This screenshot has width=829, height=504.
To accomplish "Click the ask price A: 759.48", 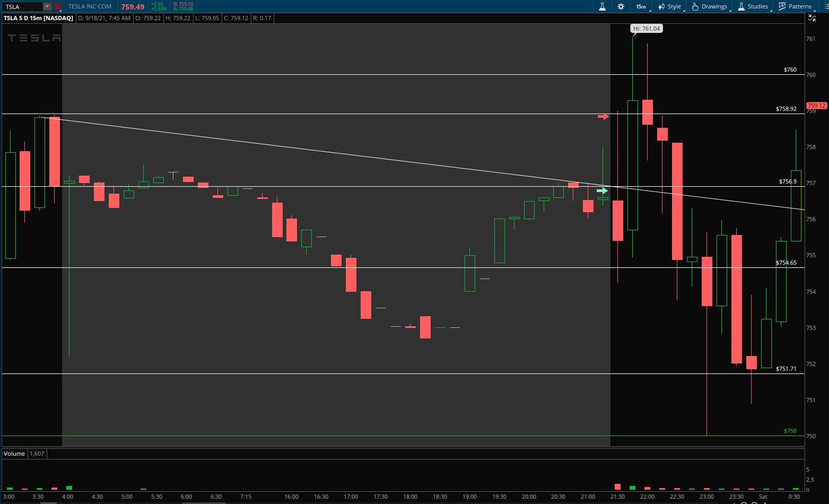I will click(x=184, y=9).
